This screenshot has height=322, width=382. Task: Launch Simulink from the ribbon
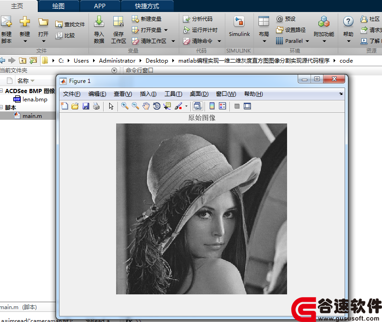point(239,26)
